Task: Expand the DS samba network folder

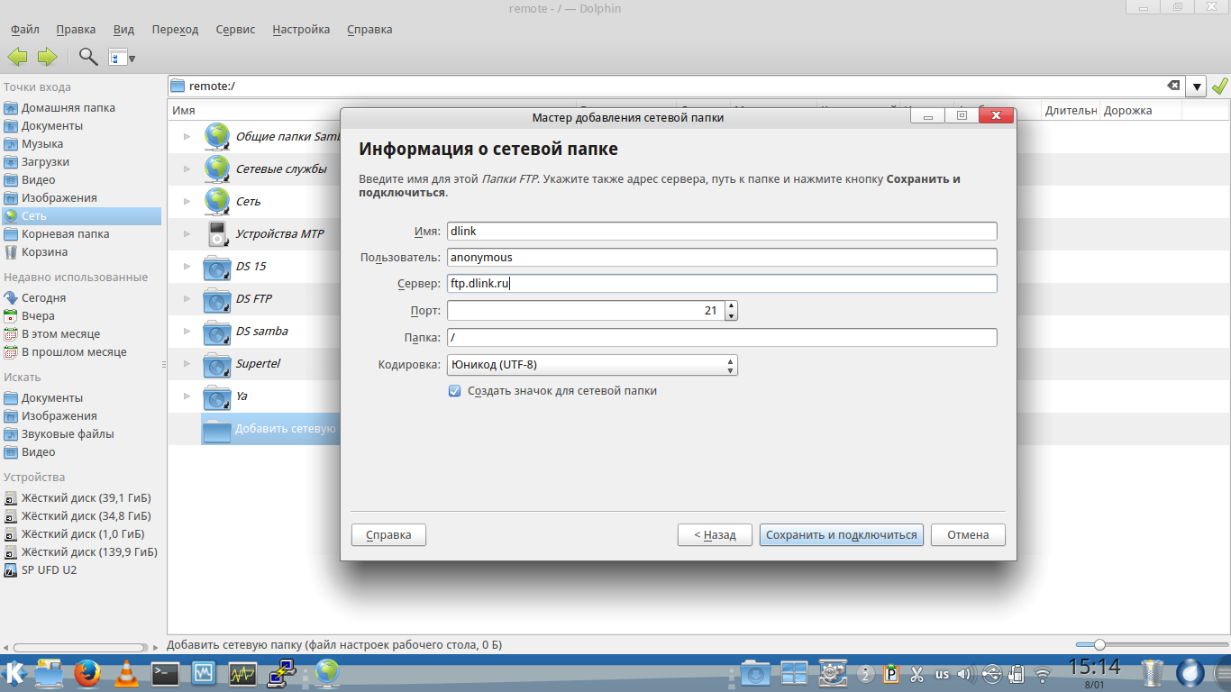Action: coord(187,332)
